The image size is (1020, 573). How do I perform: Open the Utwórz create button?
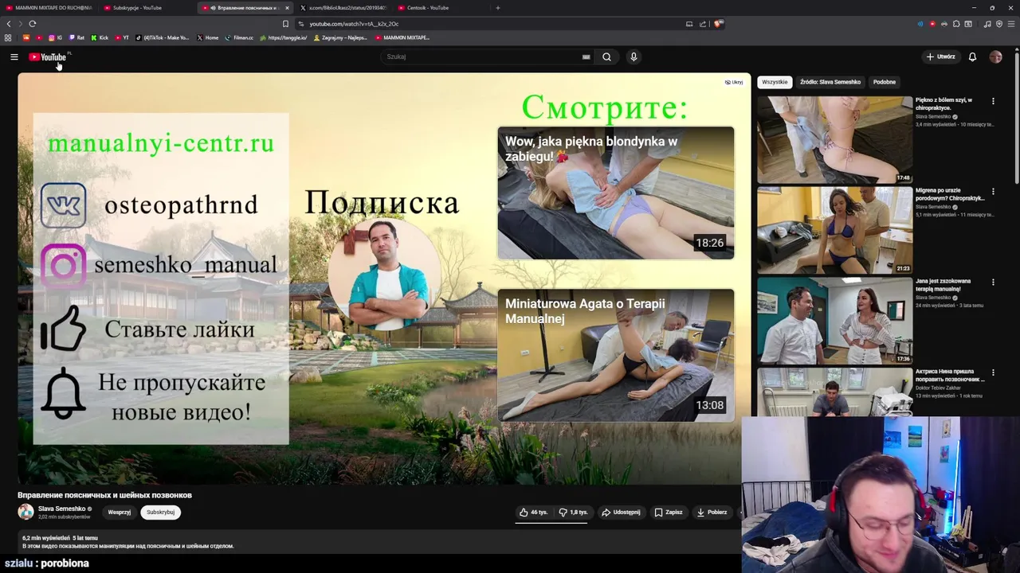pyautogui.click(x=940, y=57)
